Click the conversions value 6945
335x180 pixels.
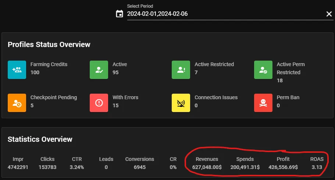tap(140, 168)
